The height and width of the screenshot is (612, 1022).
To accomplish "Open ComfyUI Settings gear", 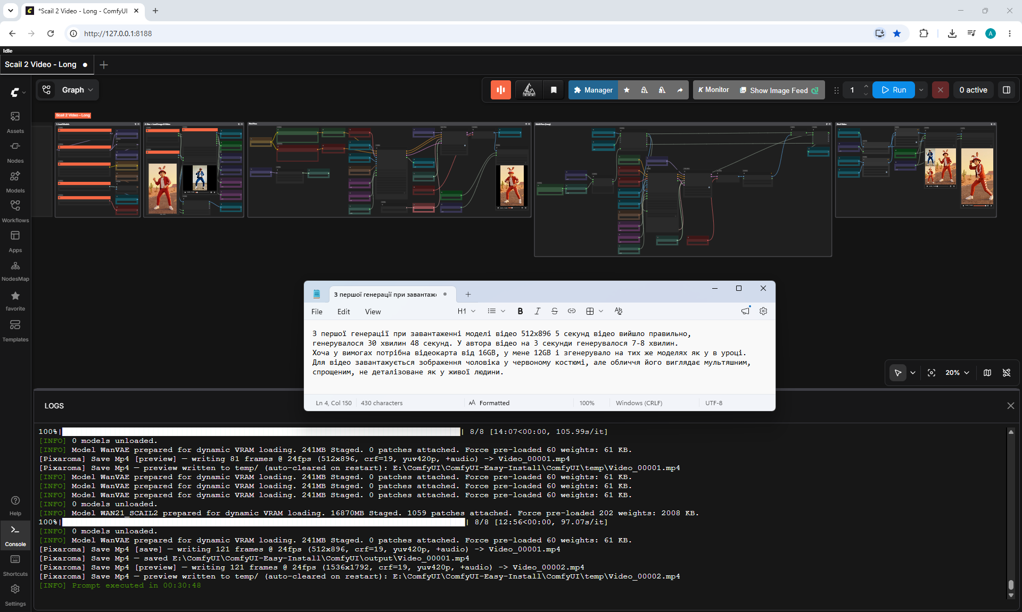I will (x=15, y=595).
